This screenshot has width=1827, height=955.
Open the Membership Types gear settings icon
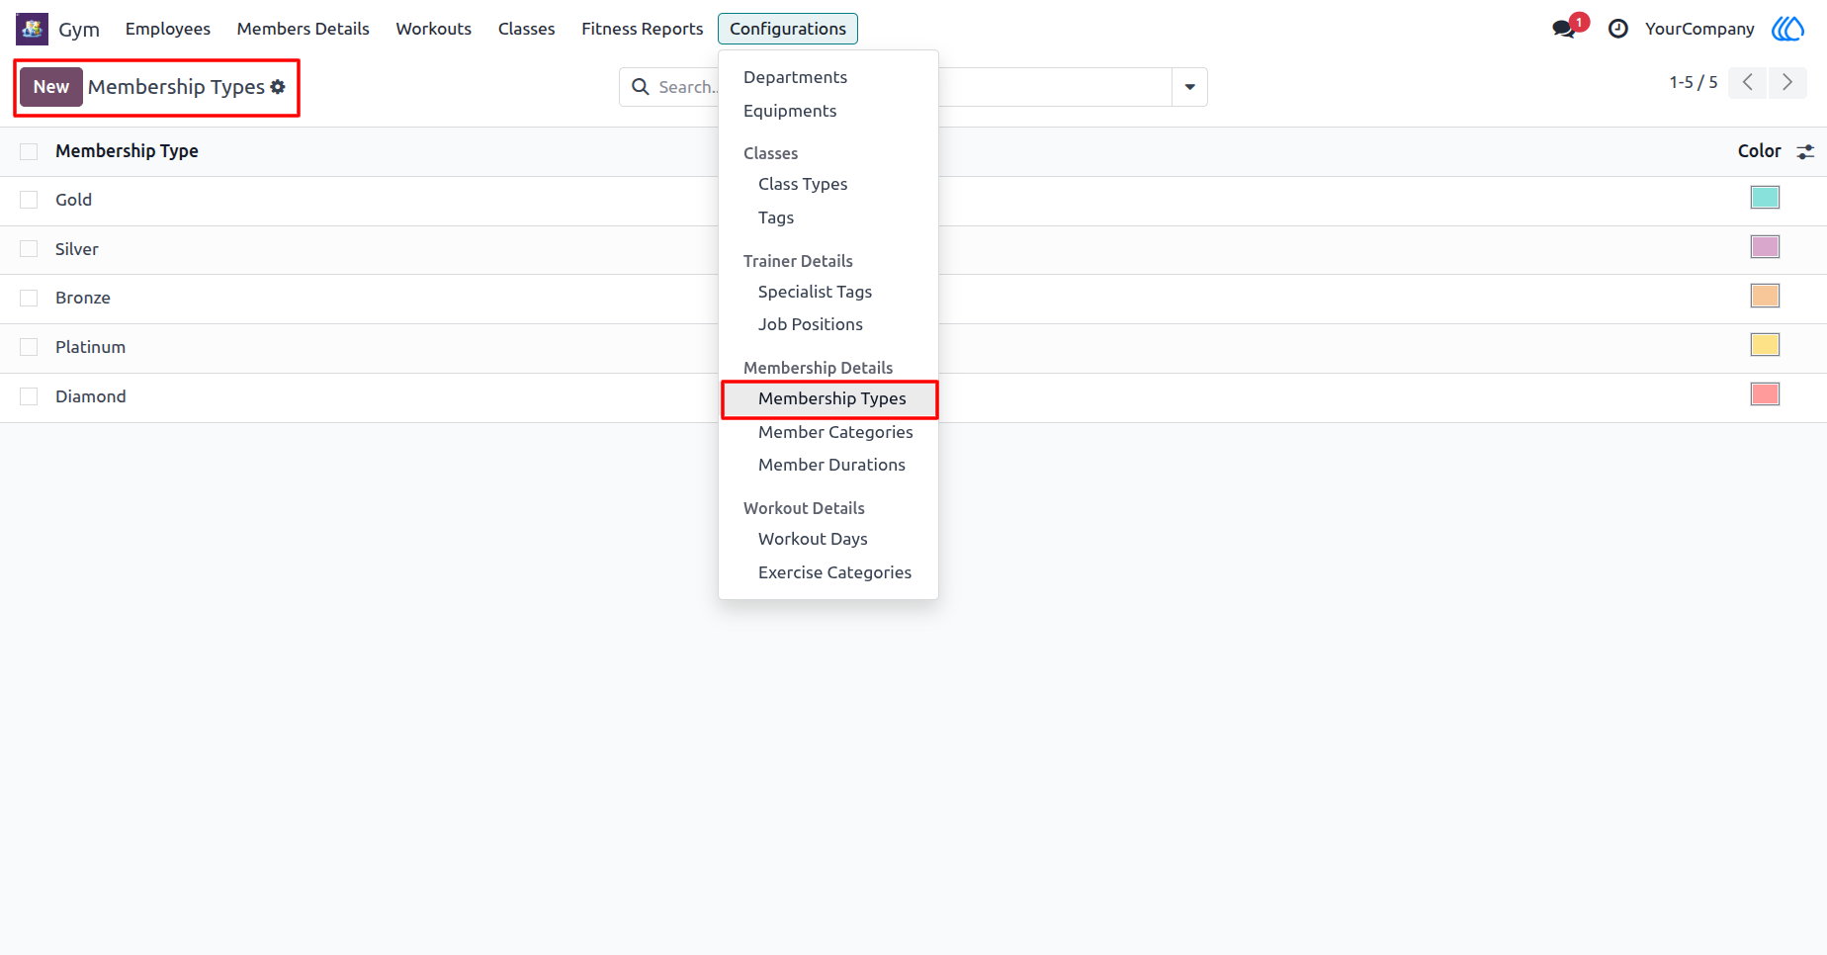278,87
